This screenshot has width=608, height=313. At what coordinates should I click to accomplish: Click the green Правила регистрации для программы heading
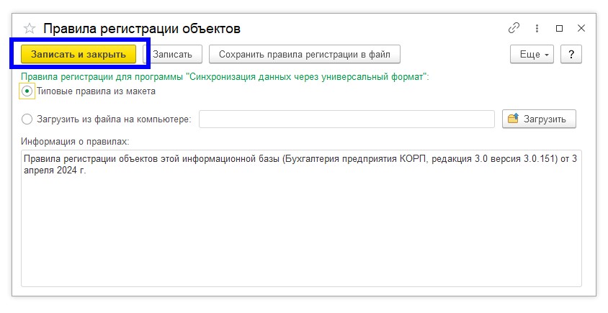(225, 76)
